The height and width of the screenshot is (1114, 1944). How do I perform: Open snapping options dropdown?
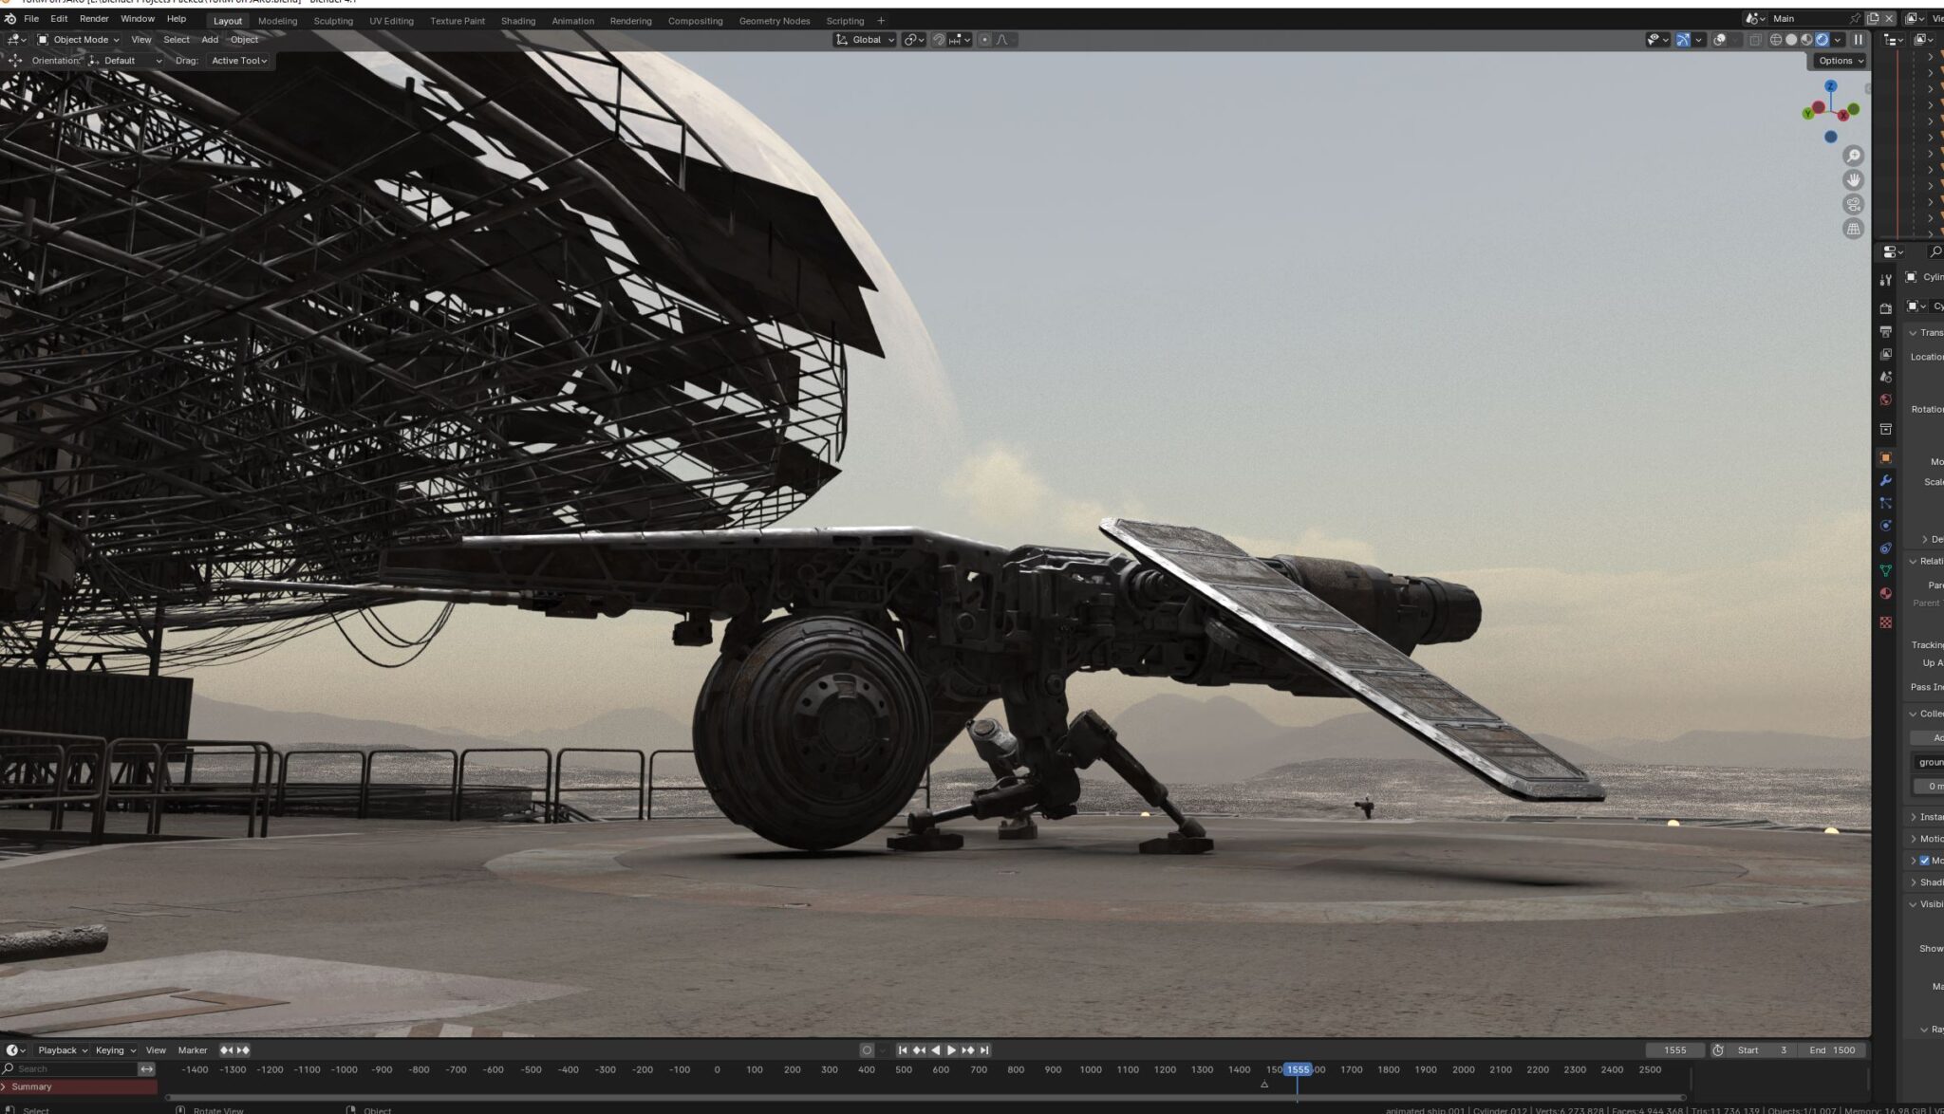[x=960, y=40]
